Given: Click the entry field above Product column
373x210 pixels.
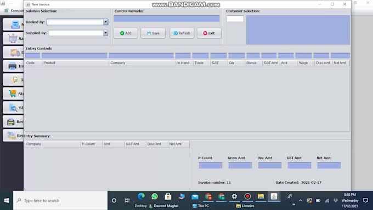Looking at the screenshot, I should tap(75, 56).
